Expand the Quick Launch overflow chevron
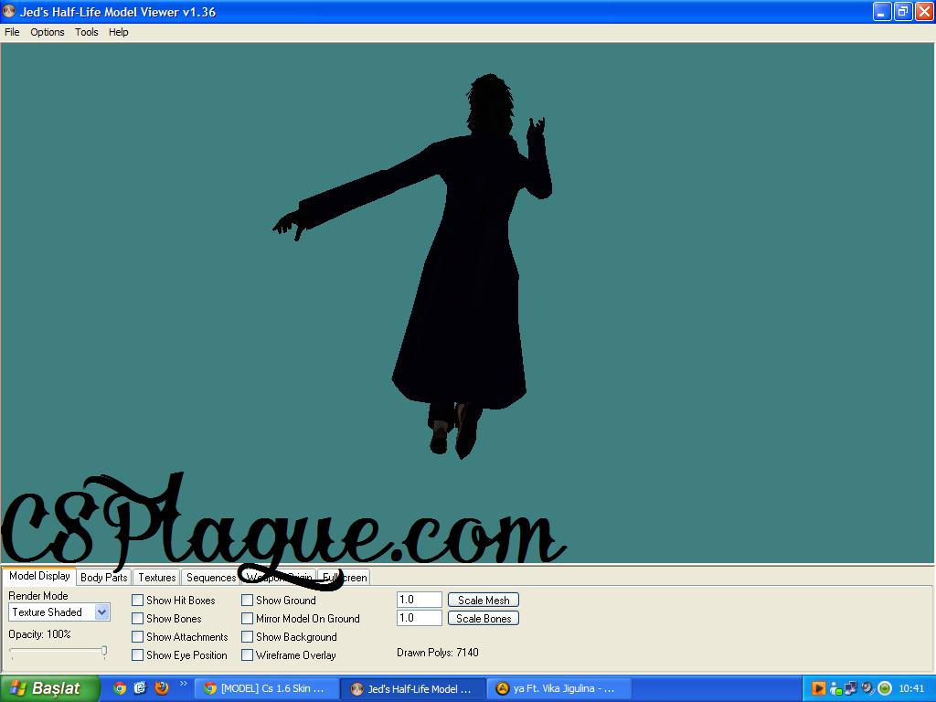Viewport: 936px width, 702px height. tap(183, 684)
